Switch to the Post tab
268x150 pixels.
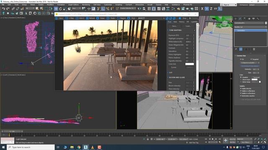point(170,22)
